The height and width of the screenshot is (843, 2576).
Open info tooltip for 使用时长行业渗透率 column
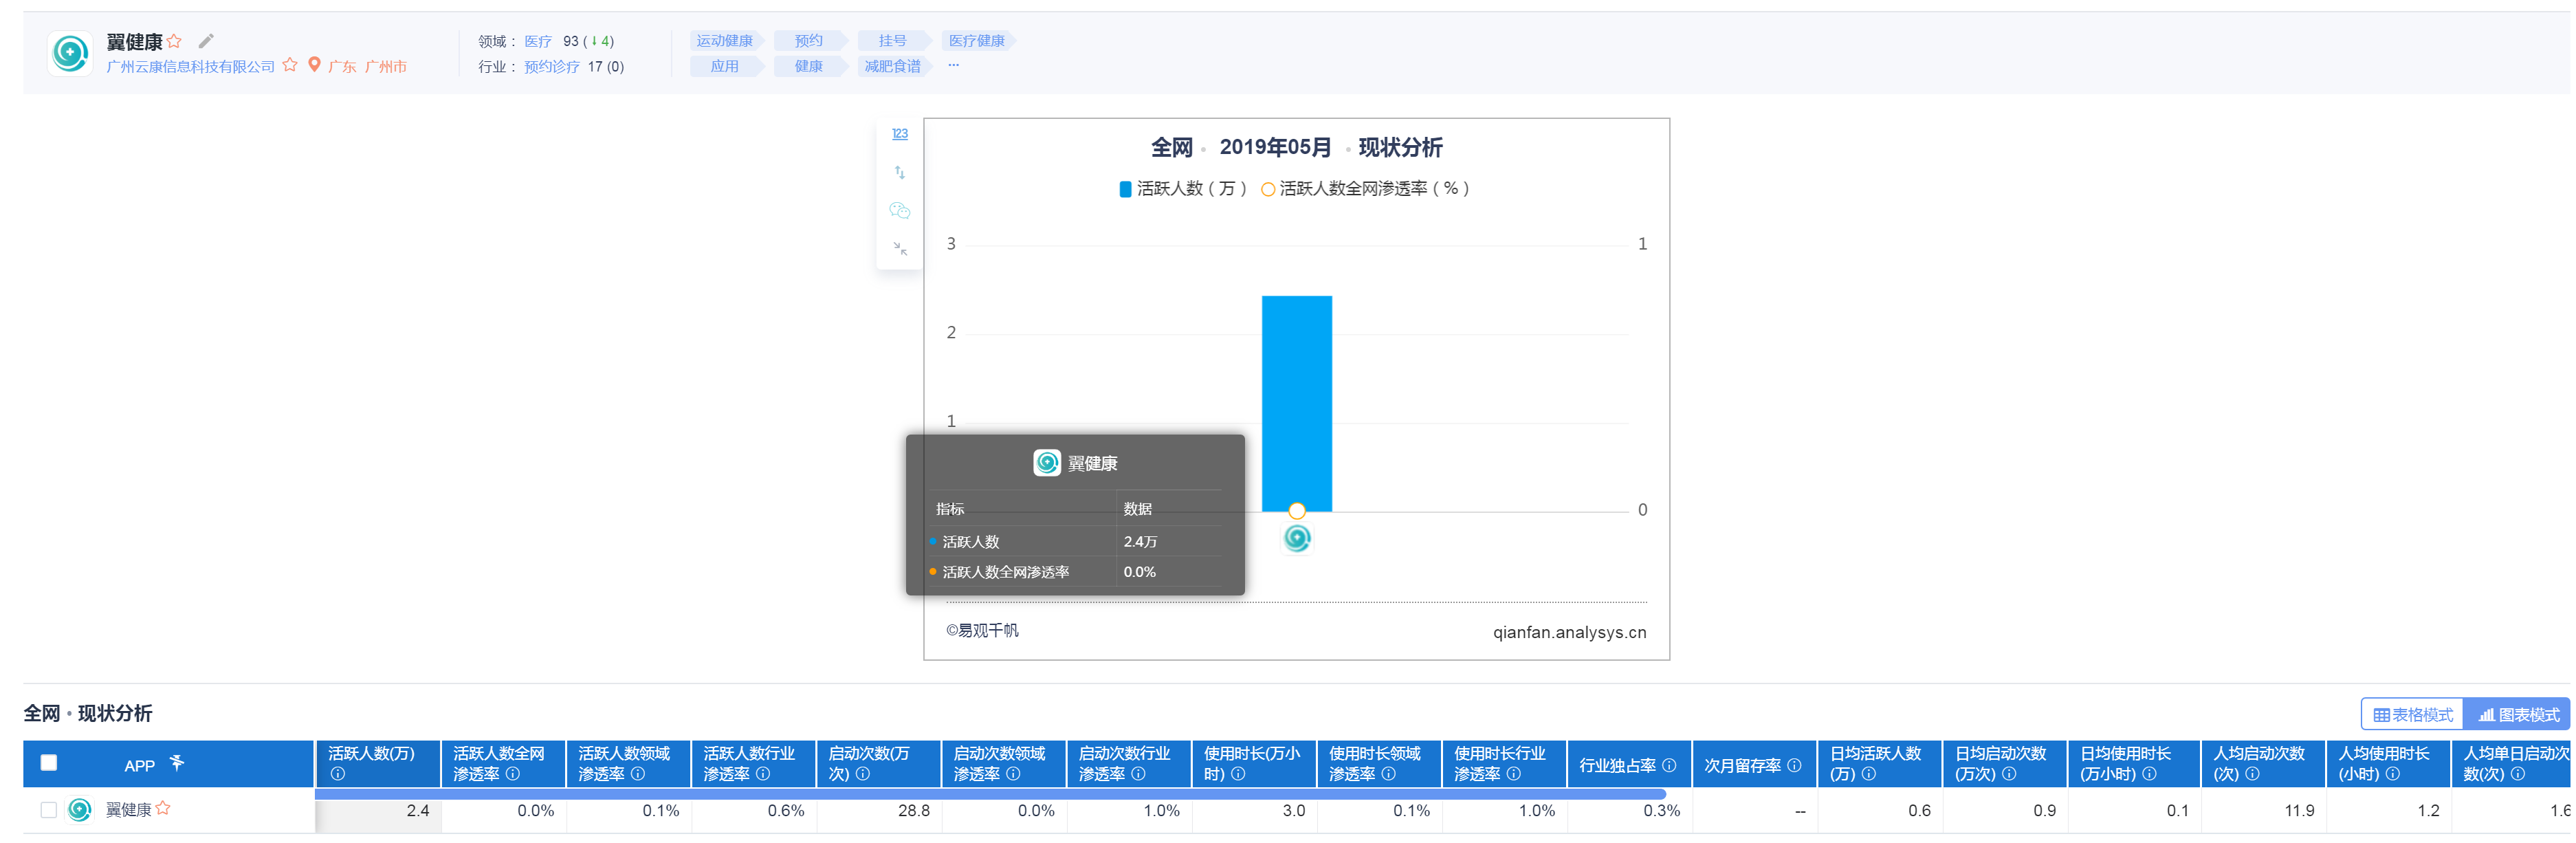[1513, 774]
